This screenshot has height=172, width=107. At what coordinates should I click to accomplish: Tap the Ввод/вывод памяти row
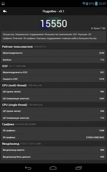[x=54, y=150]
